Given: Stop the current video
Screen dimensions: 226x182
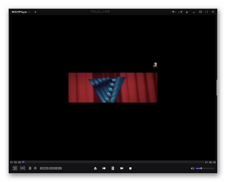Looking at the screenshot, I should (130, 168).
